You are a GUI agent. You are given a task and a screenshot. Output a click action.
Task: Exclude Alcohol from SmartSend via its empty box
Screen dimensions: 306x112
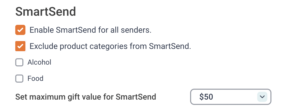(19, 62)
